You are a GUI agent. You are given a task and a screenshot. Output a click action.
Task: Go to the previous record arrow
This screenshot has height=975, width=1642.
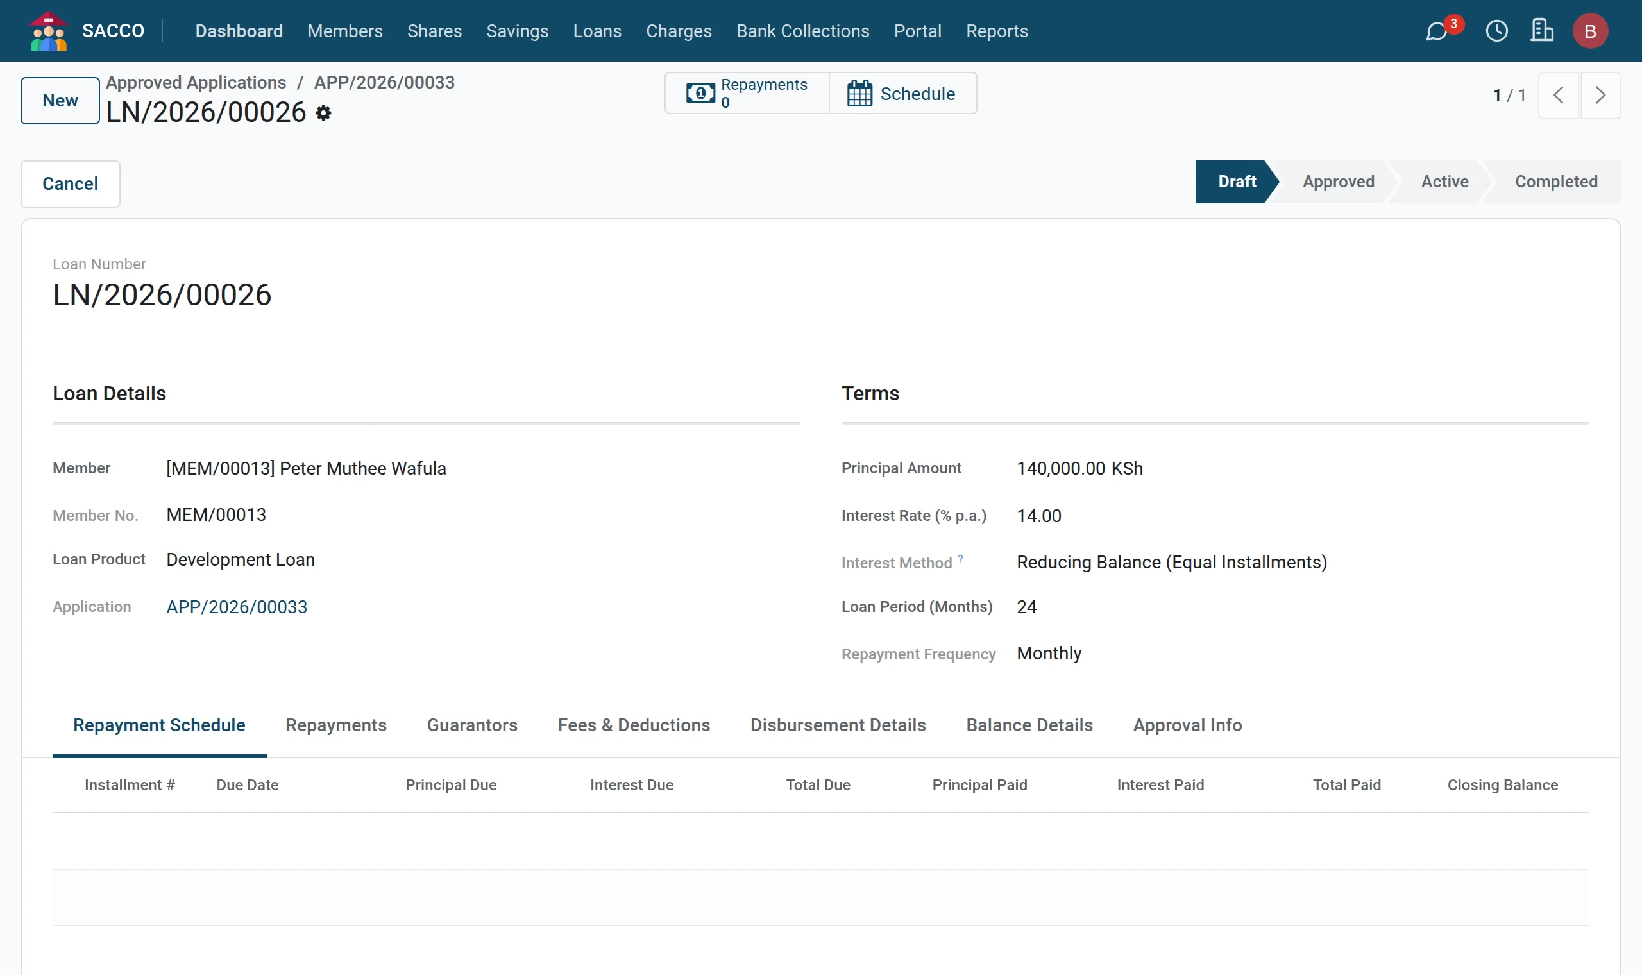1558,96
